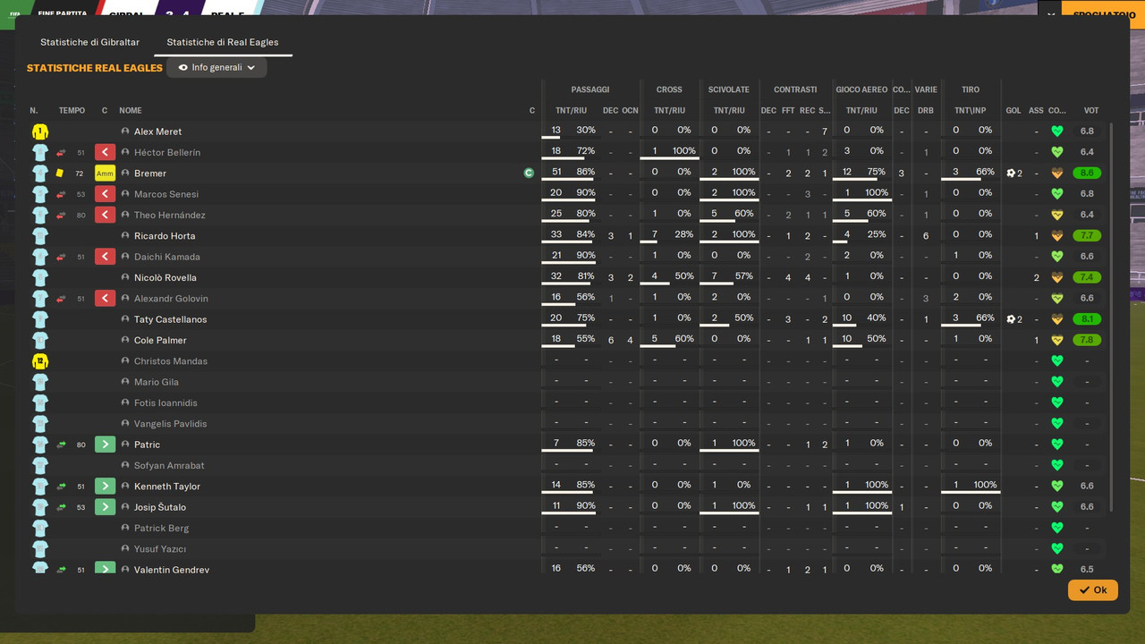This screenshot has width=1145, height=644.
Task: Expand the dropdown arrow beside Spogliatoio
Action: click(x=1051, y=14)
